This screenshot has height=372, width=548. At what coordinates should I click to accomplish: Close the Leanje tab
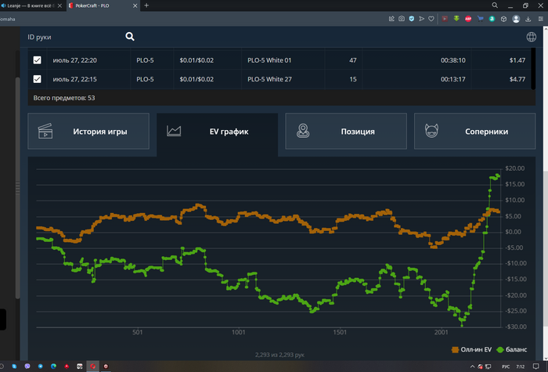pos(59,5)
